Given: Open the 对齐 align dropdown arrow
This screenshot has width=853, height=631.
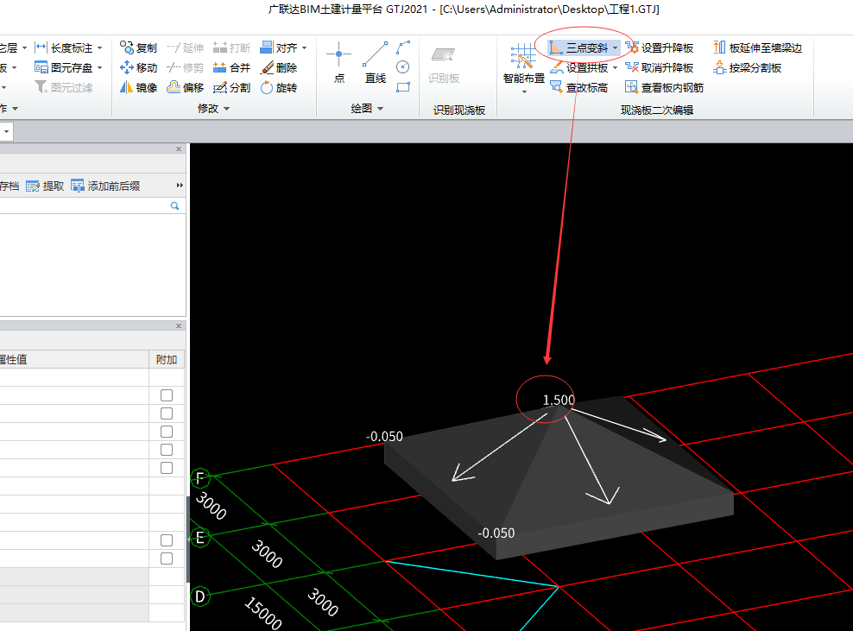Looking at the screenshot, I should (x=304, y=47).
